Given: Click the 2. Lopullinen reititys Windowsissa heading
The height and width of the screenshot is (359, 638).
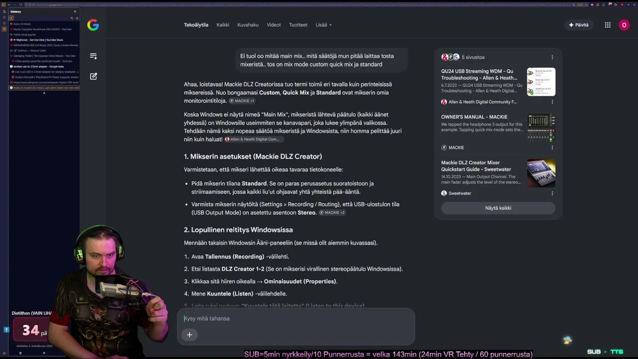Looking at the screenshot, I should tap(238, 230).
